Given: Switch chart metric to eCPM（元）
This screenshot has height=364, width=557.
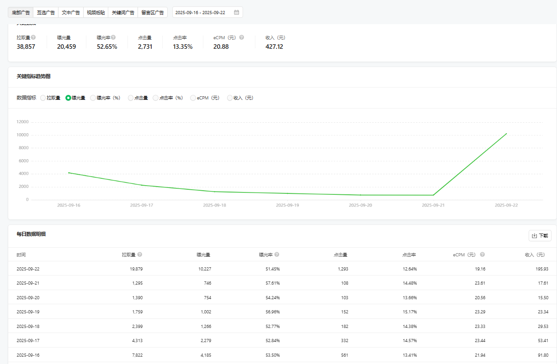Looking at the screenshot, I should click(193, 98).
